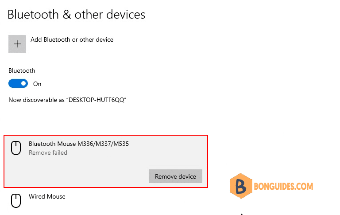
Task: Click the DESKTOP-HUTF6QQ computer name
Action: pos(96,100)
